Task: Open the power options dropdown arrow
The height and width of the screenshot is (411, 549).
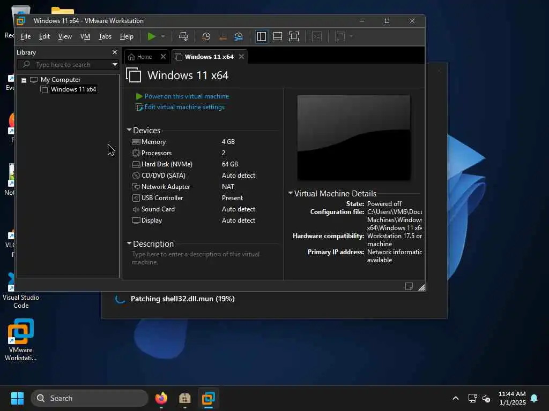Action: click(x=163, y=36)
